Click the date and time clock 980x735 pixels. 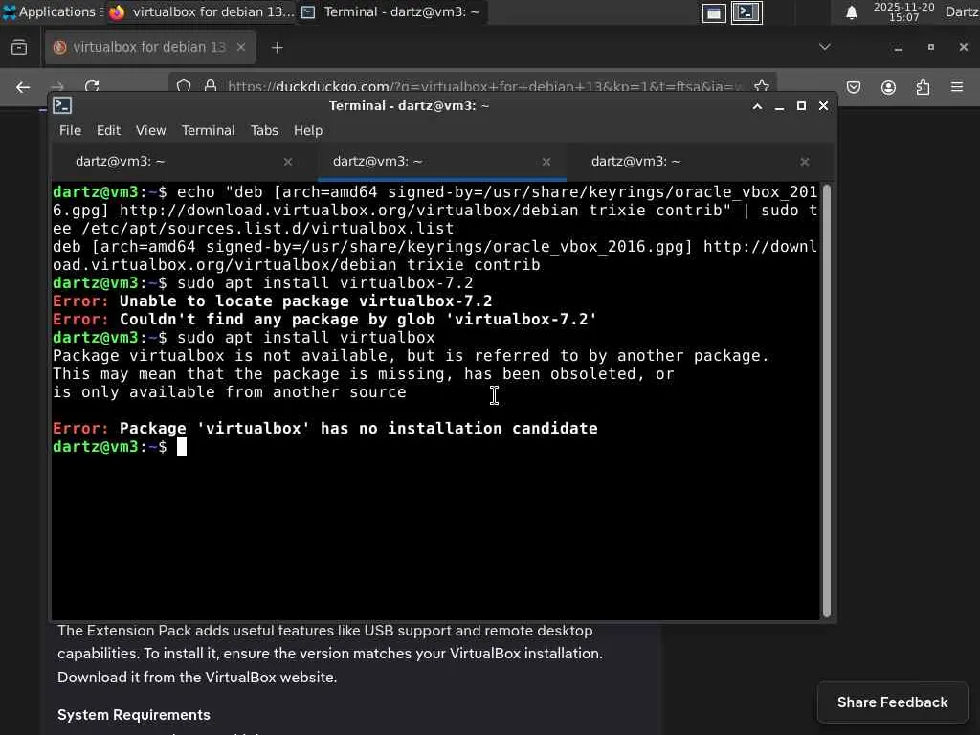tap(903, 11)
